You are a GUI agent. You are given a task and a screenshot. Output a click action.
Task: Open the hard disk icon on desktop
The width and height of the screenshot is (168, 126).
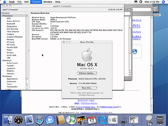[x=156, y=9]
